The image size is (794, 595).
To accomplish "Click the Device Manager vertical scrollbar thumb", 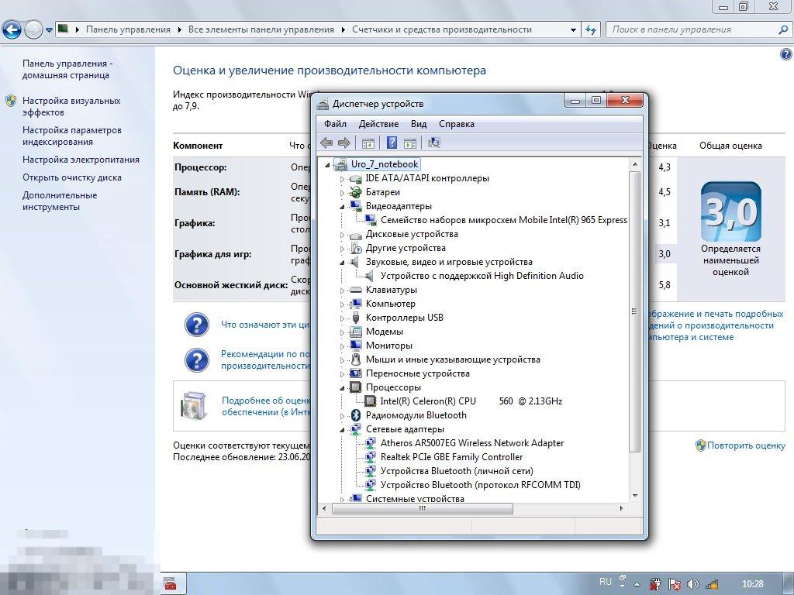I will tap(635, 311).
